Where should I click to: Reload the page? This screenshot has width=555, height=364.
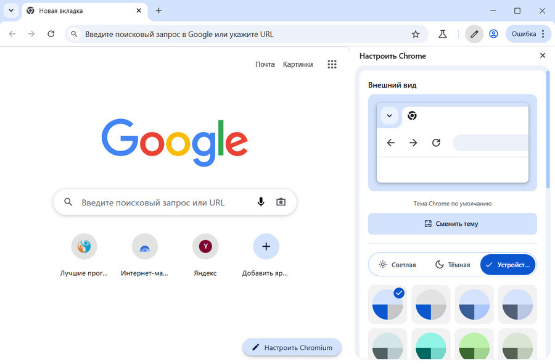click(51, 34)
